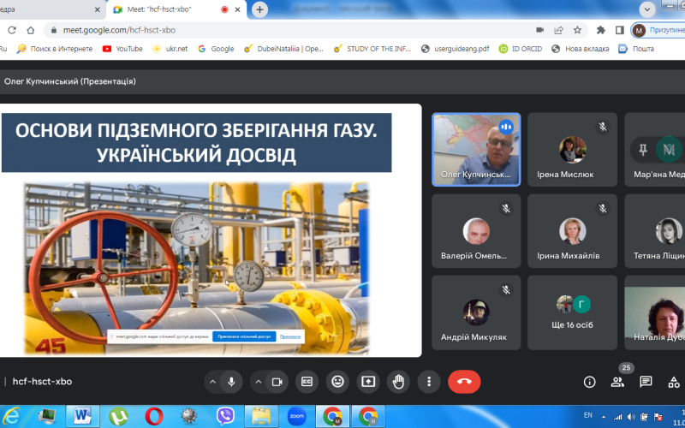Click Андрій Микуляк participant tile
This screenshot has height=428, width=685.
(x=476, y=312)
